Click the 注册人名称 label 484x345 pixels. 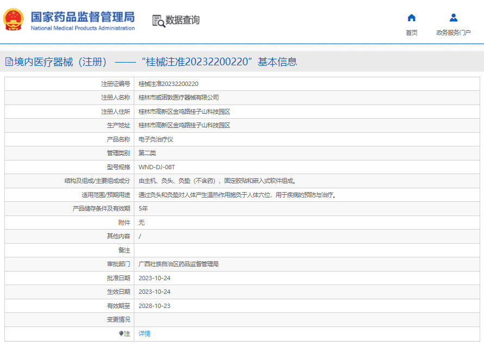(116, 97)
